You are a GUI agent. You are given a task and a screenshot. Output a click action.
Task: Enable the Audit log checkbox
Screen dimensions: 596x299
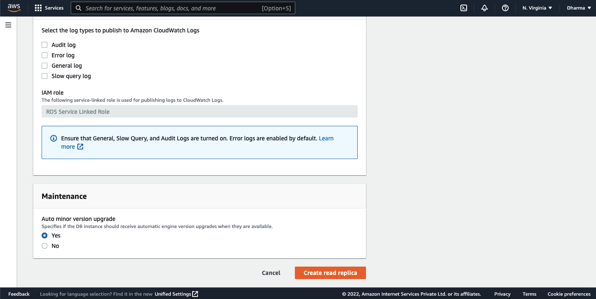pos(45,45)
